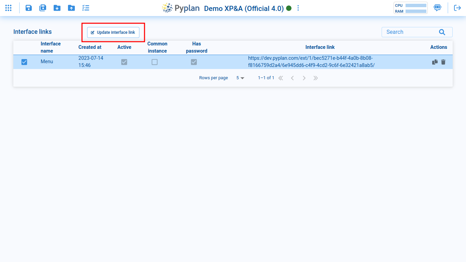Click the Menu interface URL
Viewport: 466px width, 262px height.
click(x=311, y=61)
